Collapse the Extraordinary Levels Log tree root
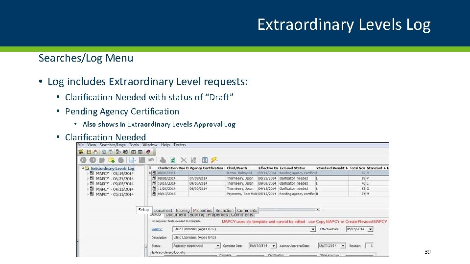The image size is (470, 264). [x=83, y=168]
